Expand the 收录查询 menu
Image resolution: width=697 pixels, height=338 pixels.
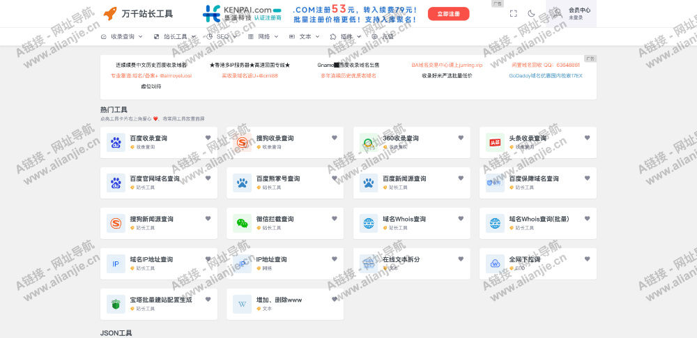(122, 37)
